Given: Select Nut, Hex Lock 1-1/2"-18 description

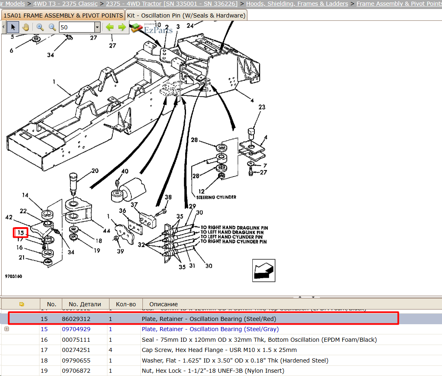Looking at the screenshot, I should [x=213, y=371].
